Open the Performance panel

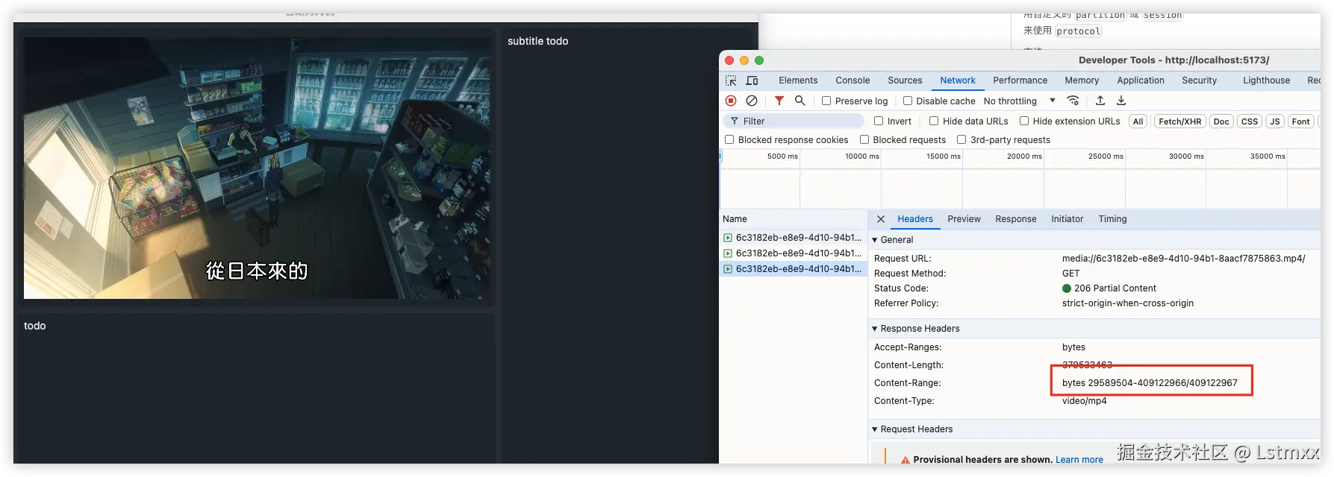[1020, 80]
